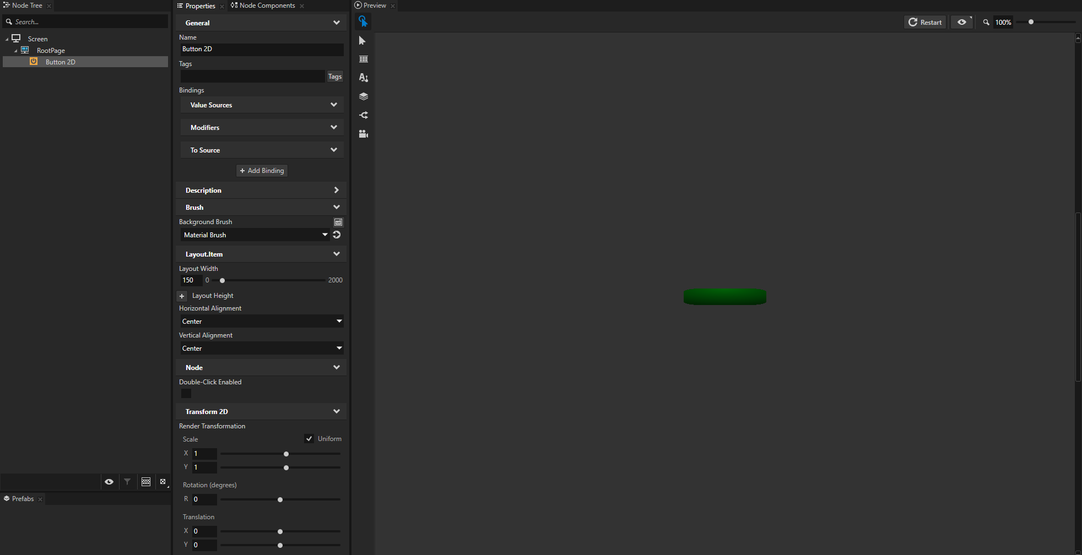Activate the camera tool in Preview sidebar

click(363, 134)
